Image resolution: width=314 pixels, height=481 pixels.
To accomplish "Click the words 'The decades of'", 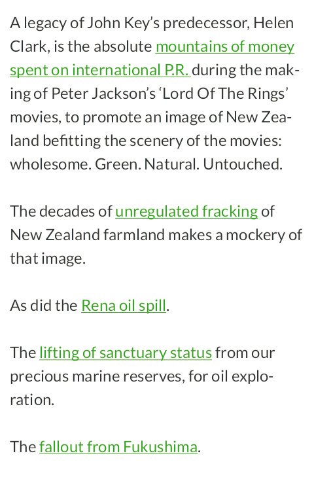I will point(61,211).
